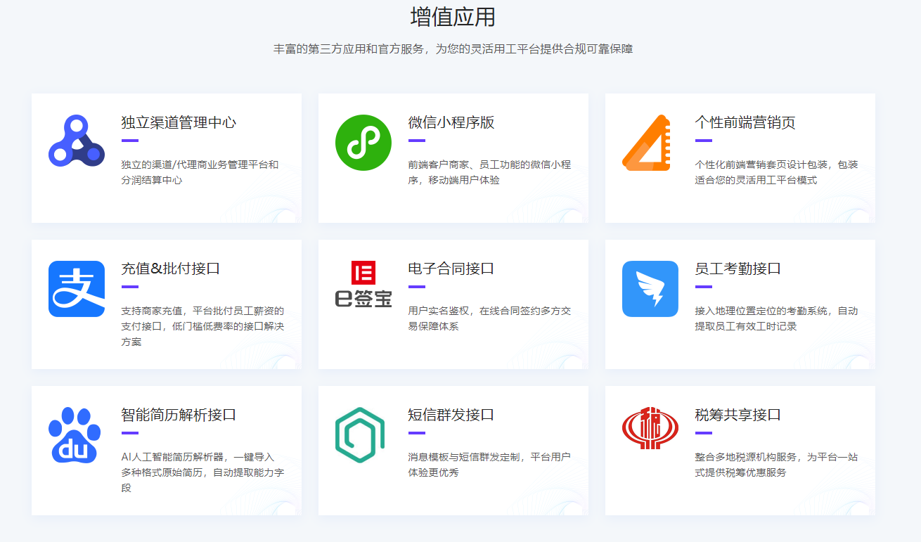Viewport: 921px width, 542px height.
Task: Select the 微信小程序版 heading
Action: pyautogui.click(x=451, y=122)
